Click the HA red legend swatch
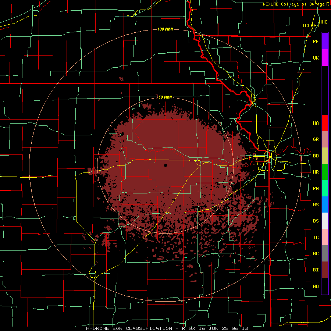This screenshot has height=331, width=331. click(x=325, y=123)
